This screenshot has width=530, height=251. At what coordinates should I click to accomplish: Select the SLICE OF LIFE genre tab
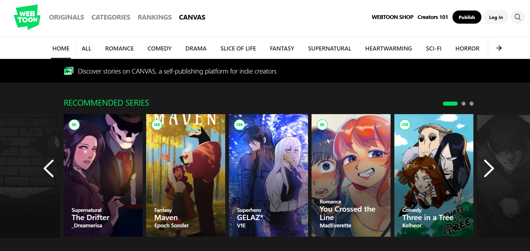238,48
